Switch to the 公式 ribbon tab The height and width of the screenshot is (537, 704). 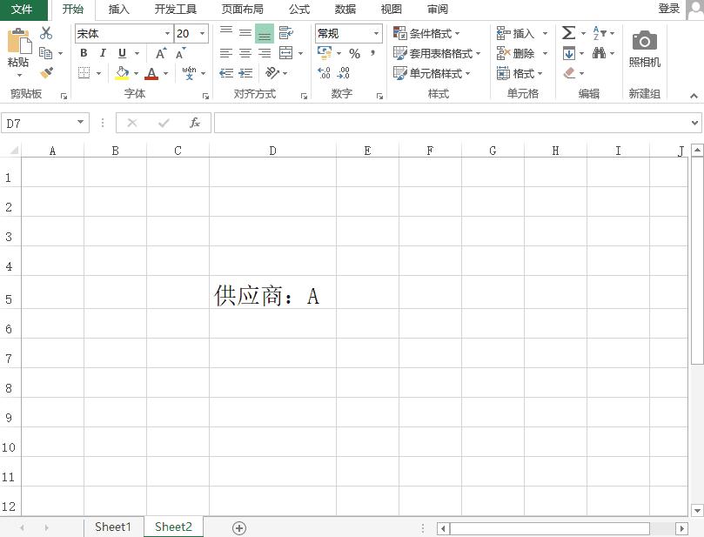tap(298, 10)
